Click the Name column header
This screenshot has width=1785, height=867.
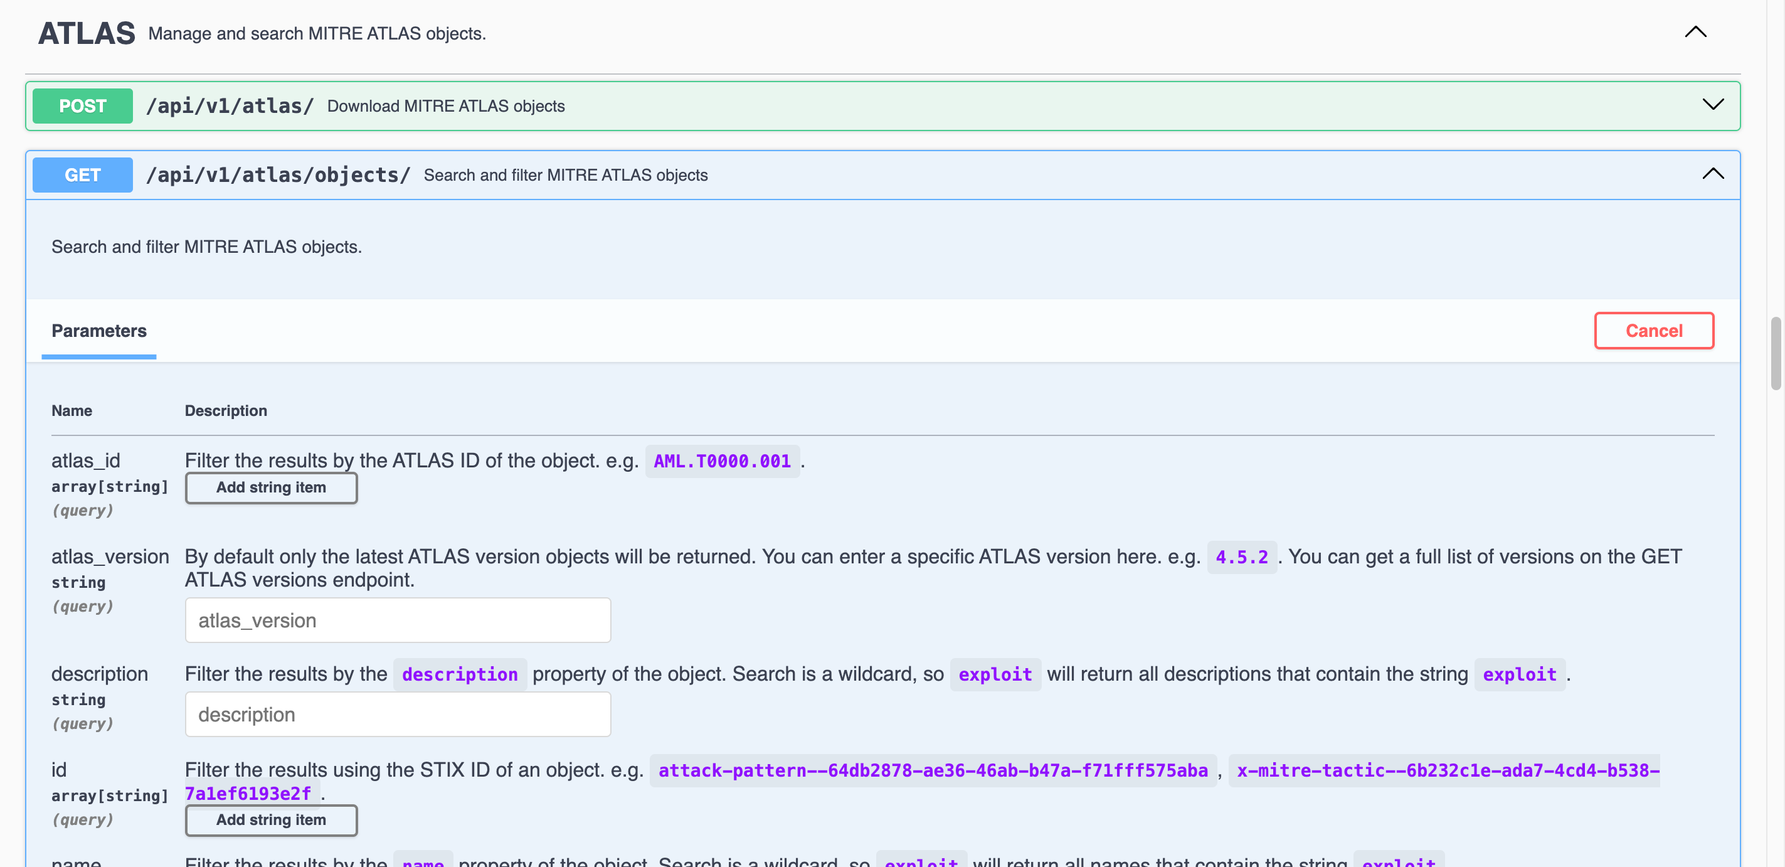point(72,411)
